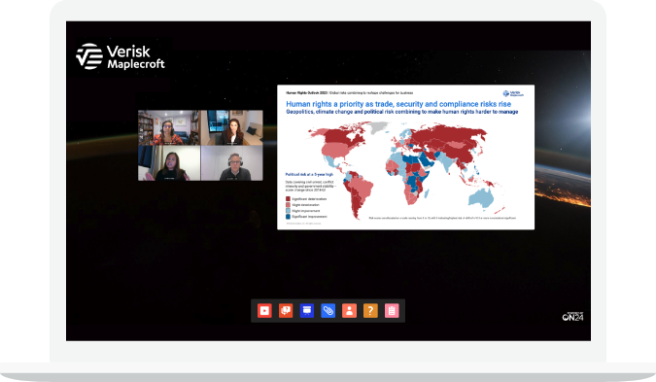Open the paperclip resources widget

pos(328,311)
